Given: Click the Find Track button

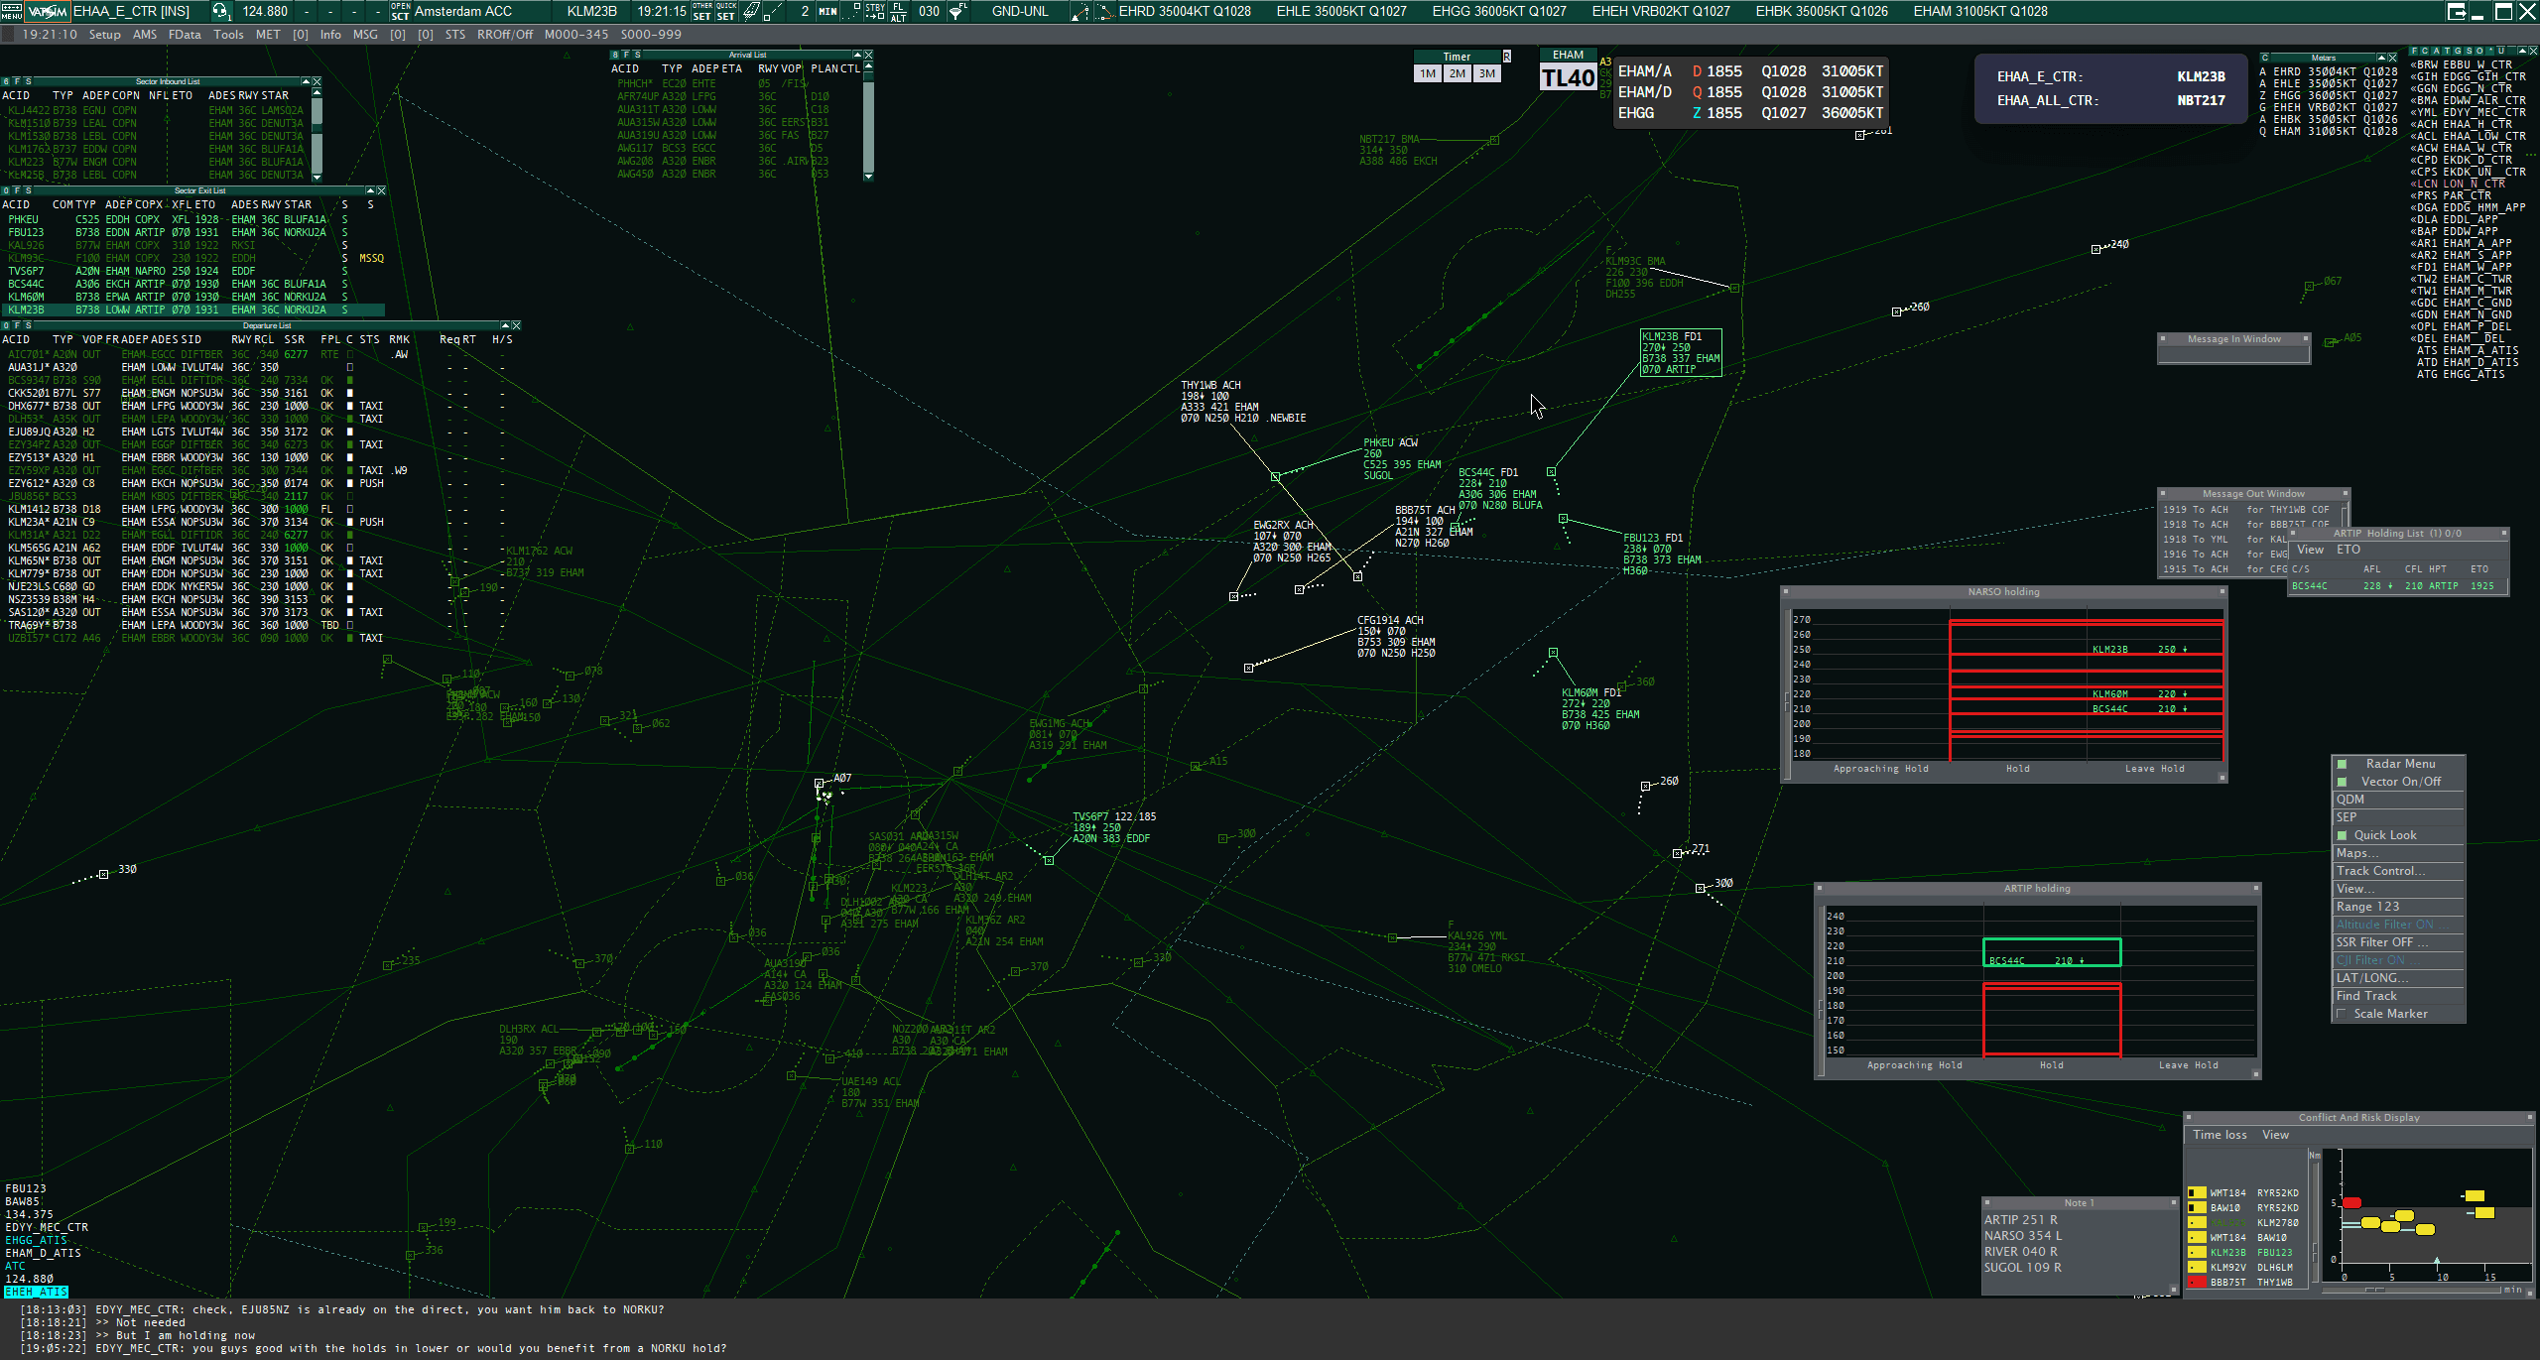Looking at the screenshot, I should click(2397, 996).
